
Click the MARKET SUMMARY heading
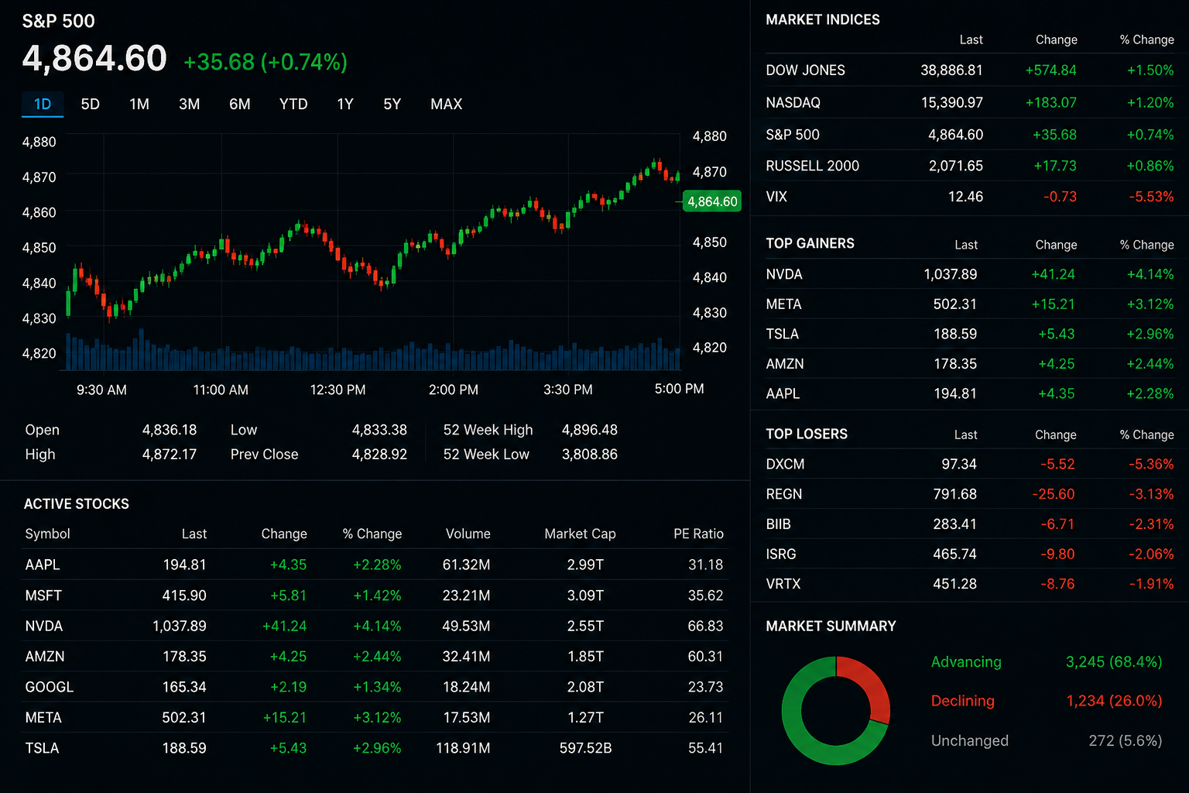(831, 626)
